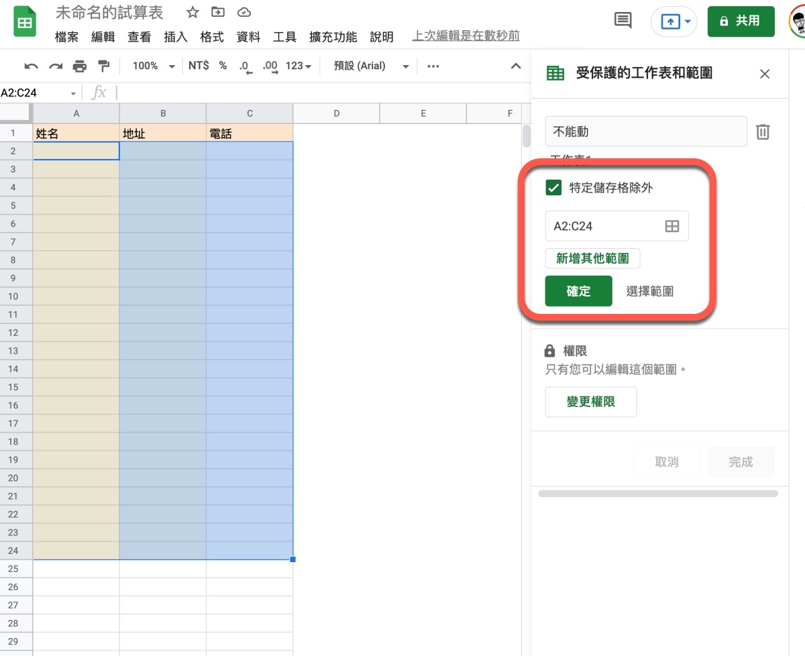
Task: Close the protected sheets and ranges panel
Action: point(765,74)
